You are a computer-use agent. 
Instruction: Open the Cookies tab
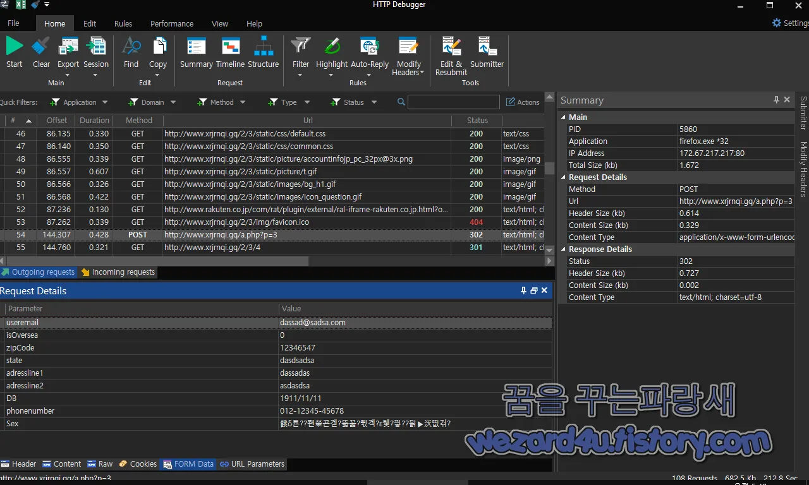(x=138, y=464)
